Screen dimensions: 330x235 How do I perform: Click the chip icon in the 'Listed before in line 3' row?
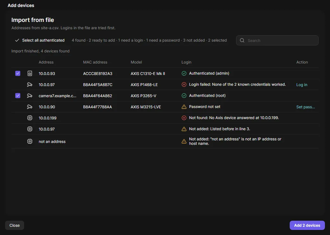click(x=30, y=129)
